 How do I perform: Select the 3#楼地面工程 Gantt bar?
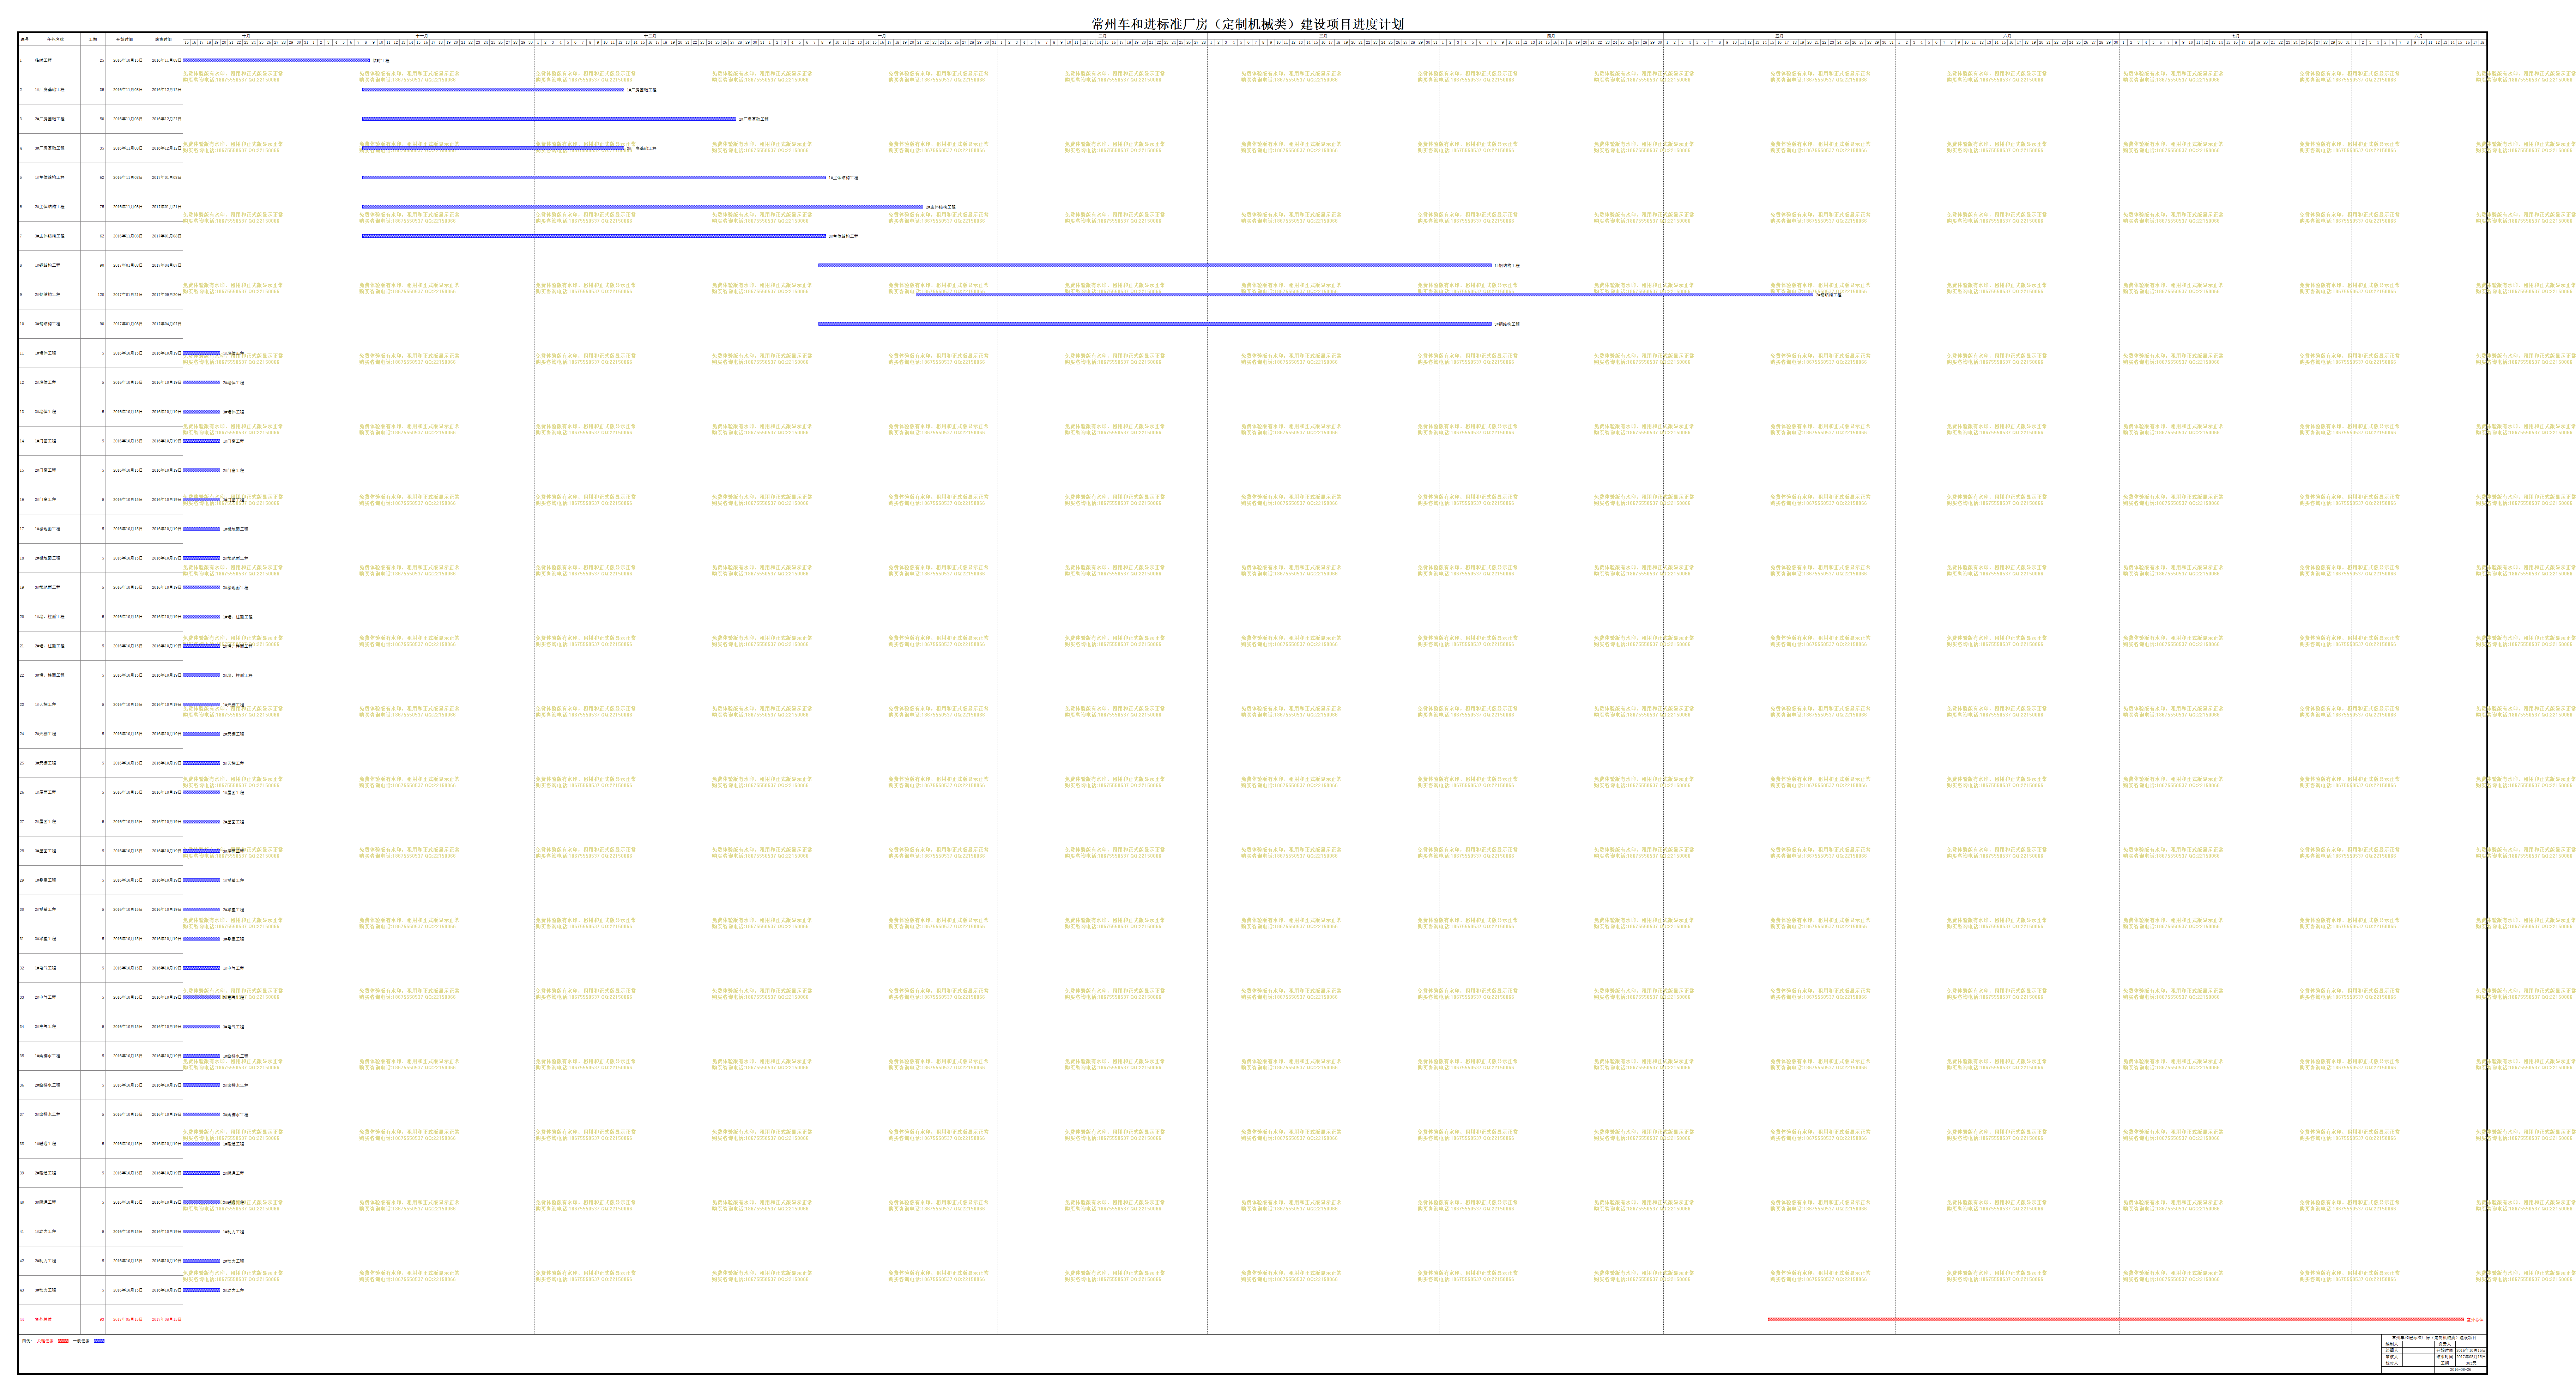coord(201,587)
